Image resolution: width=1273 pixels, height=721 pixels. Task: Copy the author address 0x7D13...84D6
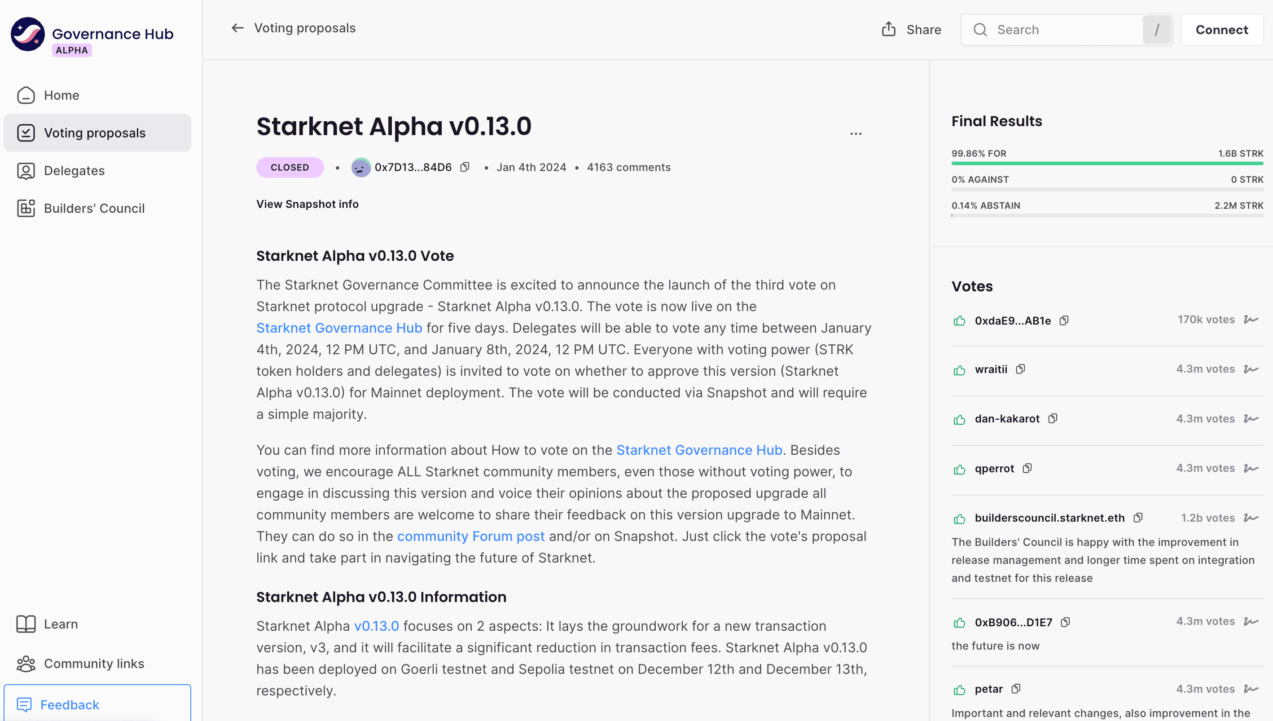(465, 167)
